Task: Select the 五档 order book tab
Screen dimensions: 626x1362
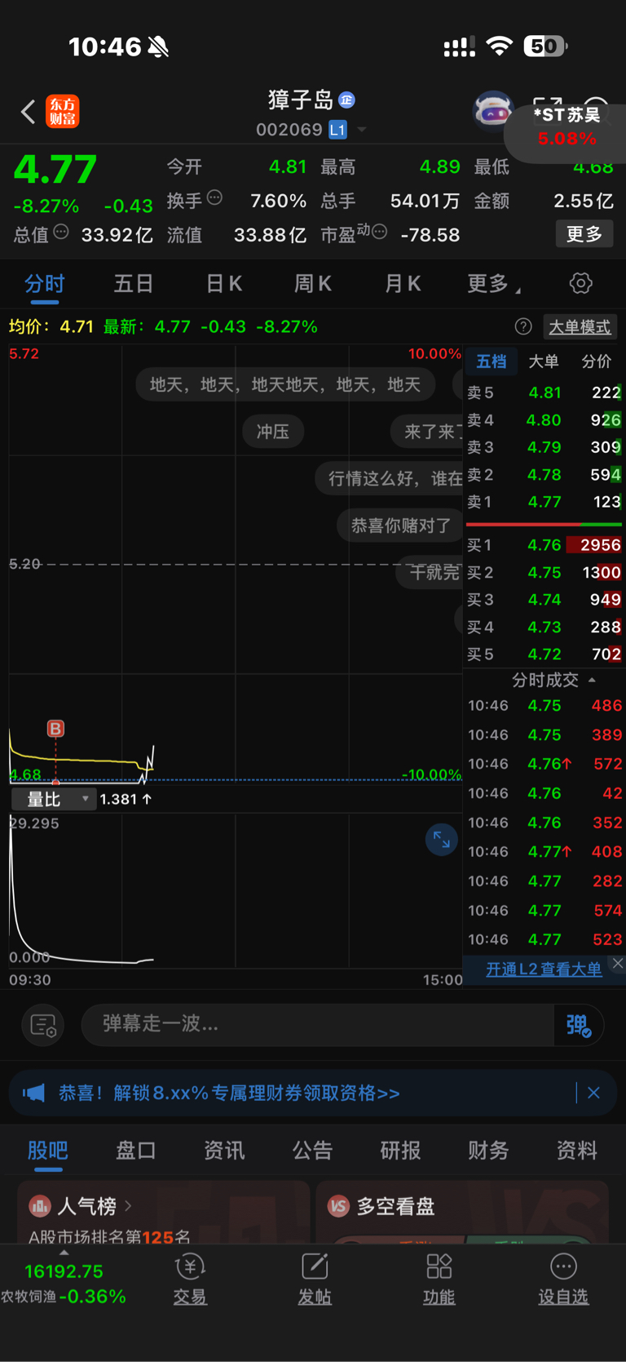Action: [x=492, y=361]
